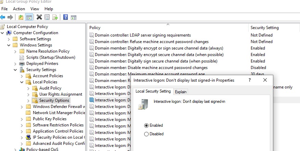The height and width of the screenshot is (151, 300).
Task: Click the Back arrow toolbar icon
Action: [3, 17]
